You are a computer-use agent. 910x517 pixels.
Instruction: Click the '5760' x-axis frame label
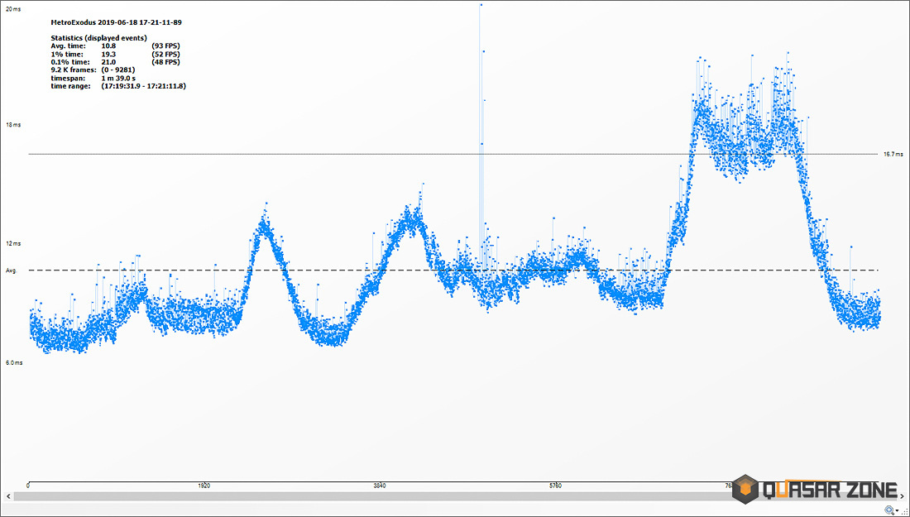point(555,485)
